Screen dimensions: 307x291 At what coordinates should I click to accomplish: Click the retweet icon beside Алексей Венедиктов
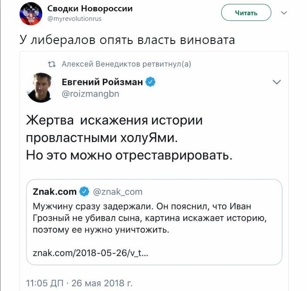[52, 64]
